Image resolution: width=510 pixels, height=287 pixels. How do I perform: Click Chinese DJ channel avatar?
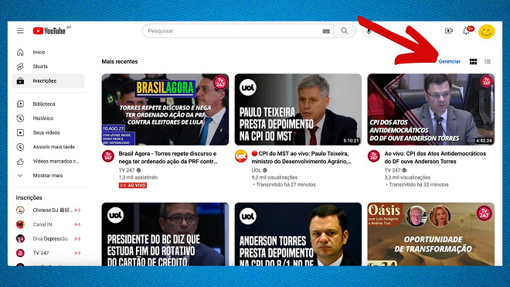(20, 210)
